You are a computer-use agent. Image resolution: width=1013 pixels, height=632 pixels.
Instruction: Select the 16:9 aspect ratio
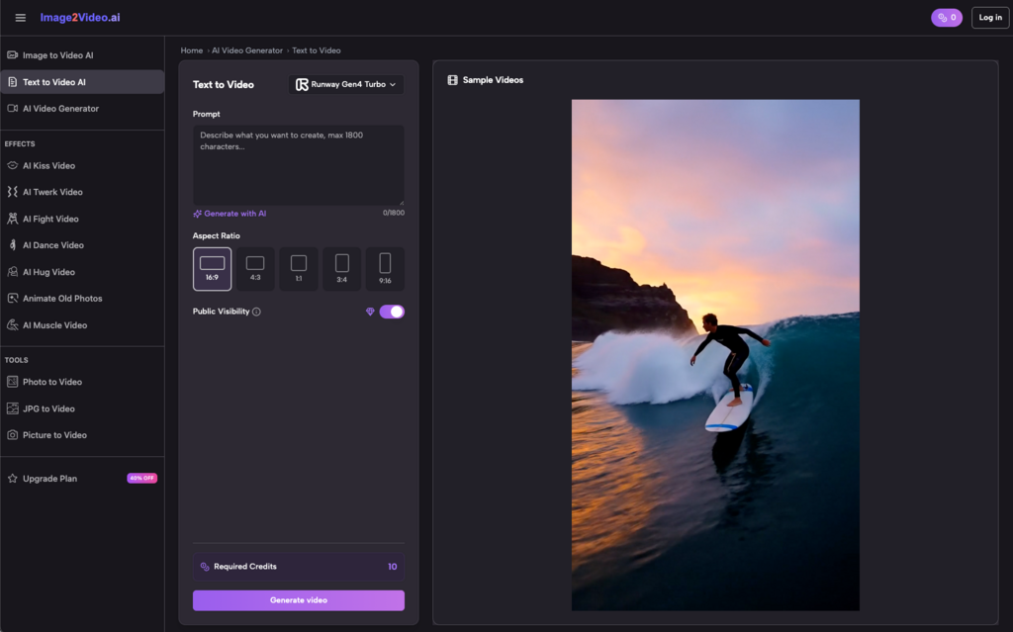tap(213, 269)
